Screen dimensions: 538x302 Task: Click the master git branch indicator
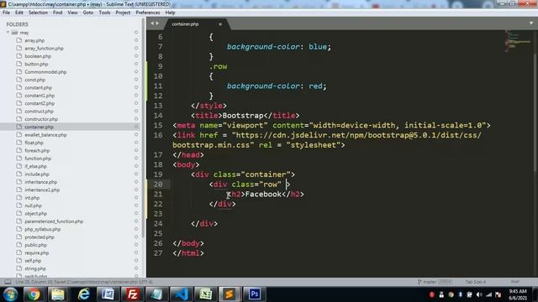tap(435, 282)
